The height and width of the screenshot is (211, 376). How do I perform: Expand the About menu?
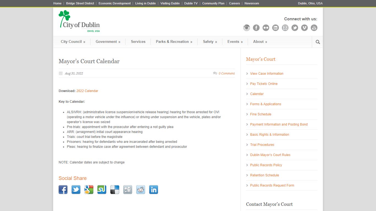(x=260, y=42)
